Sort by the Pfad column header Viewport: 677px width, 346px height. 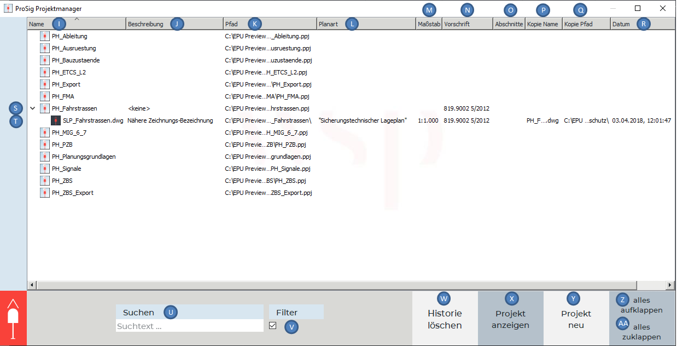point(270,24)
